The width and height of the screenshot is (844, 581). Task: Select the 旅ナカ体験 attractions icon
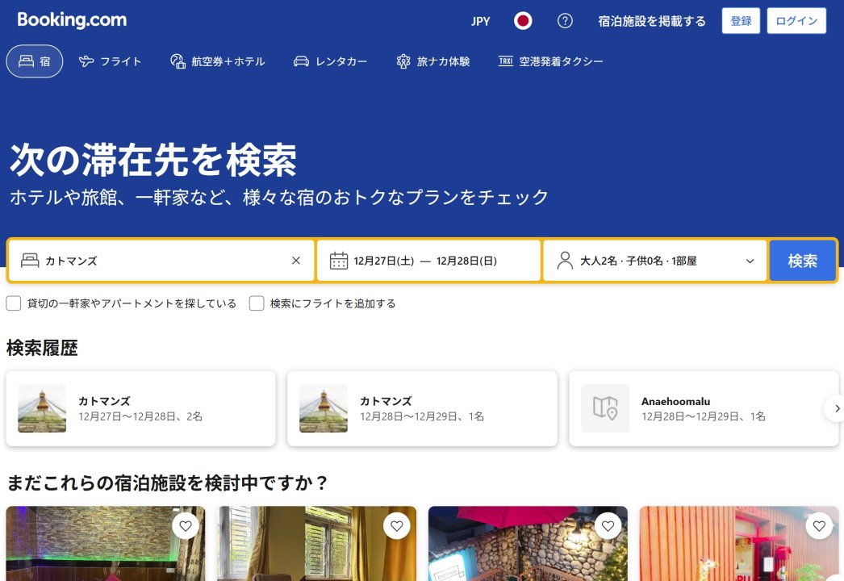(x=403, y=61)
